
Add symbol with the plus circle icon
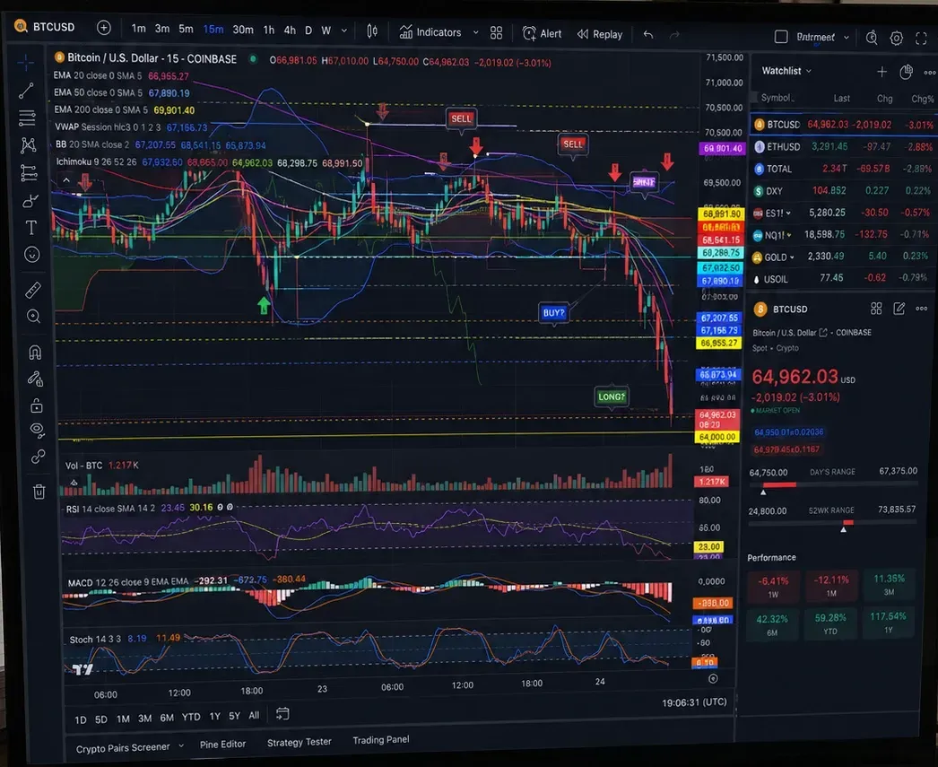pyautogui.click(x=103, y=28)
